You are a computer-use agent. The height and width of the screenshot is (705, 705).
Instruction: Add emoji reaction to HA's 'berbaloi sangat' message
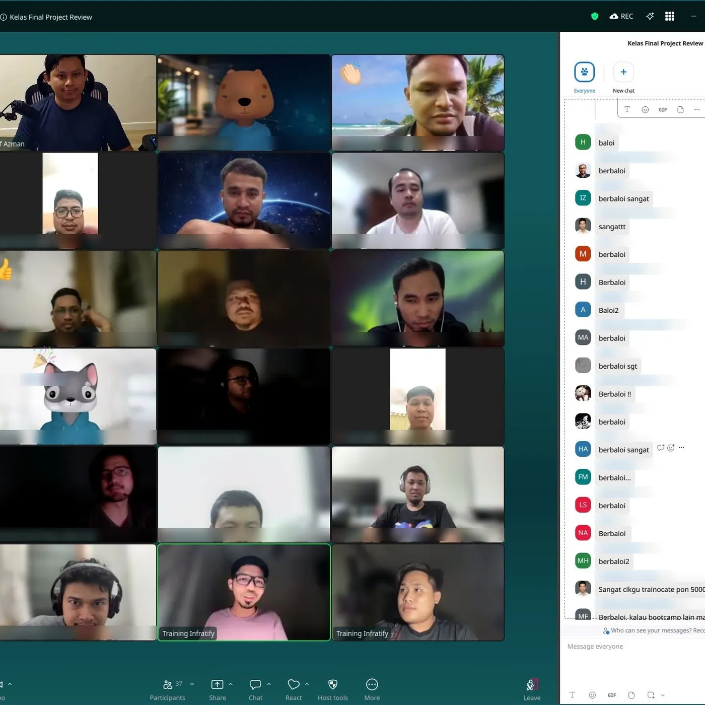(671, 448)
